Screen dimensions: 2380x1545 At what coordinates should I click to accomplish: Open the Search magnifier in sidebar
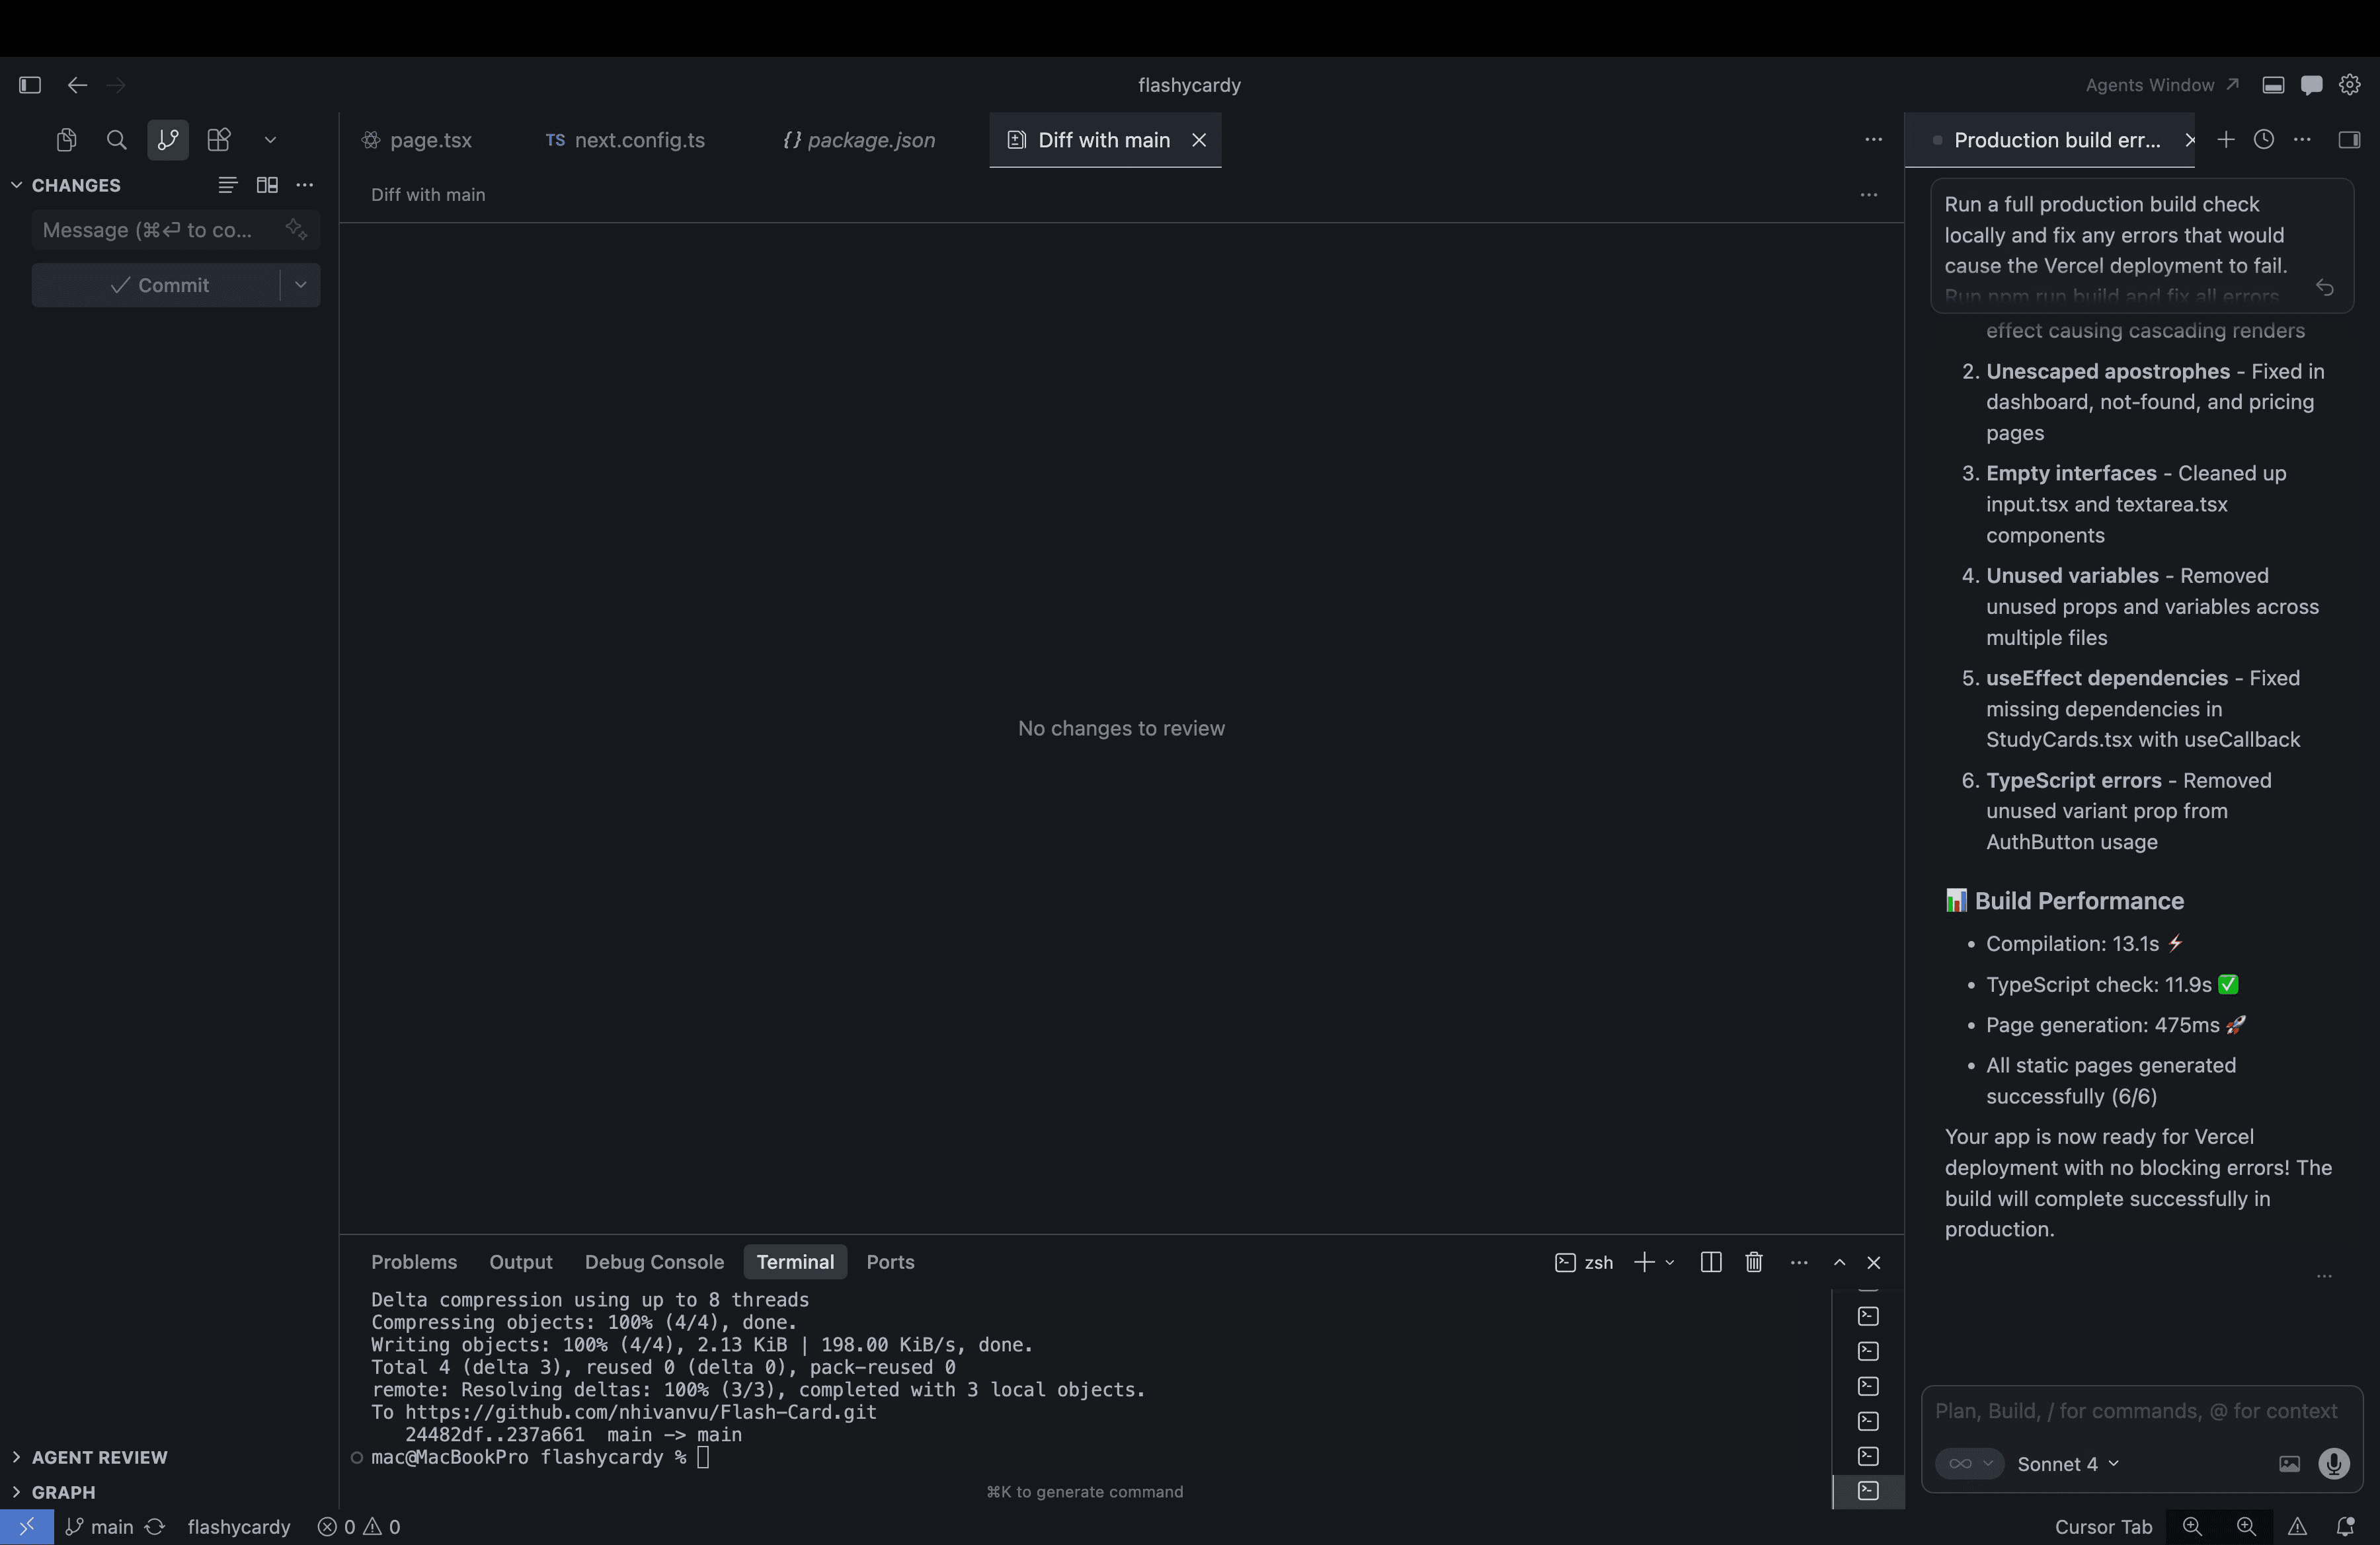[117, 140]
